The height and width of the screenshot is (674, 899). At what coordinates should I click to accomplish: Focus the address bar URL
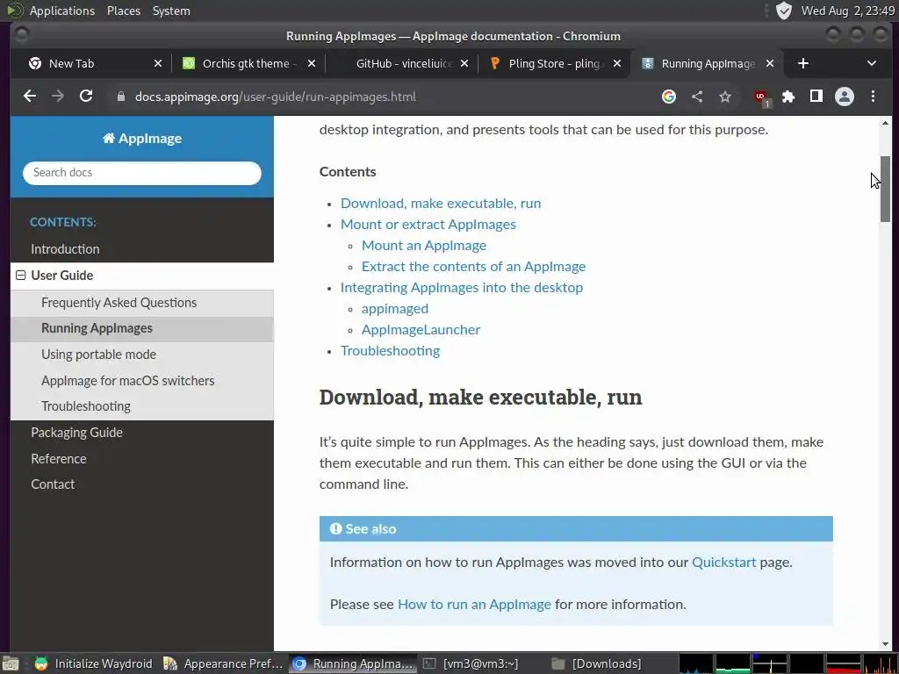(x=275, y=97)
